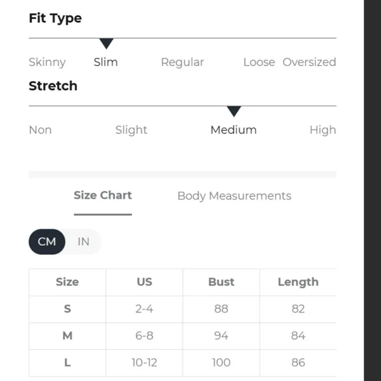
Task: Click the Stretch triangle marker
Action: pos(234,111)
